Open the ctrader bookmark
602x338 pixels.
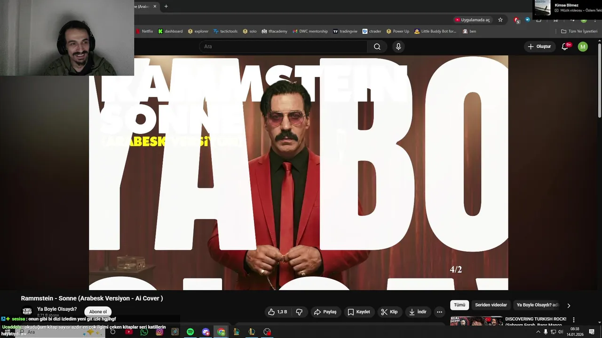(x=372, y=31)
